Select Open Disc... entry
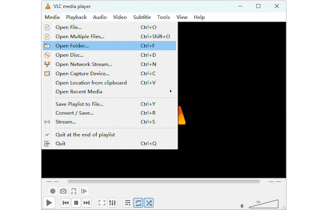 109,55
